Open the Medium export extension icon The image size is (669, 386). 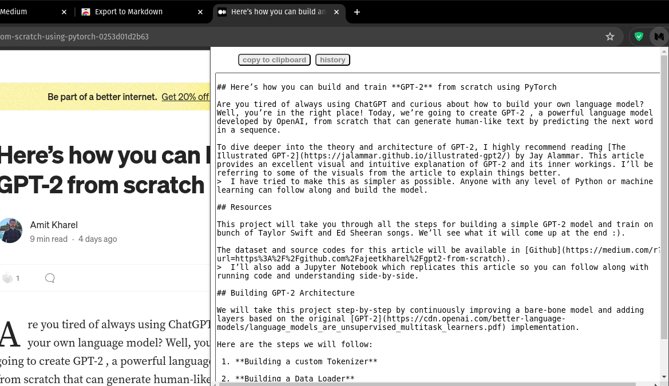tap(659, 37)
